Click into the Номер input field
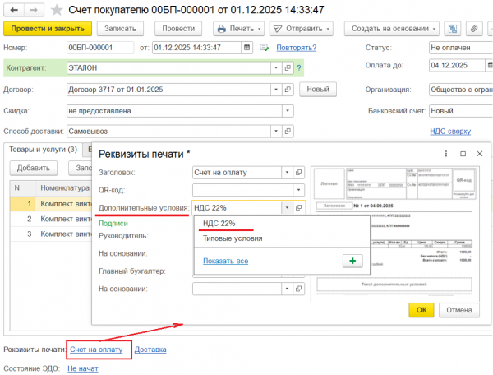Screen dimensions: 493x375 pyautogui.click(x=99, y=48)
